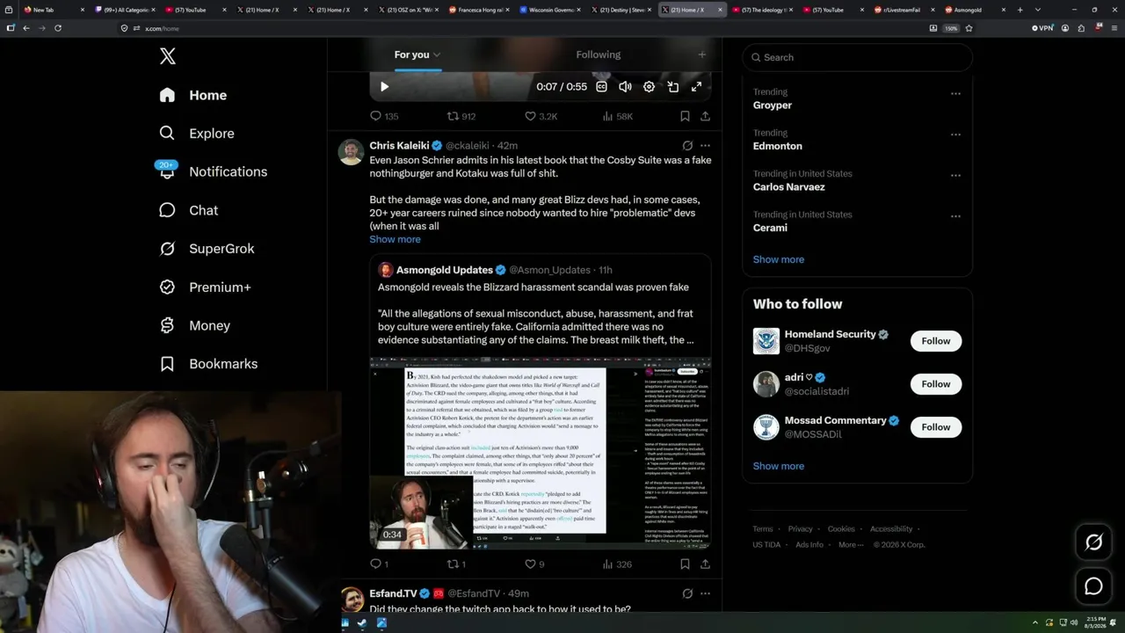Bookmark this page with the star icon
The height and width of the screenshot is (633, 1125).
[x=969, y=28]
